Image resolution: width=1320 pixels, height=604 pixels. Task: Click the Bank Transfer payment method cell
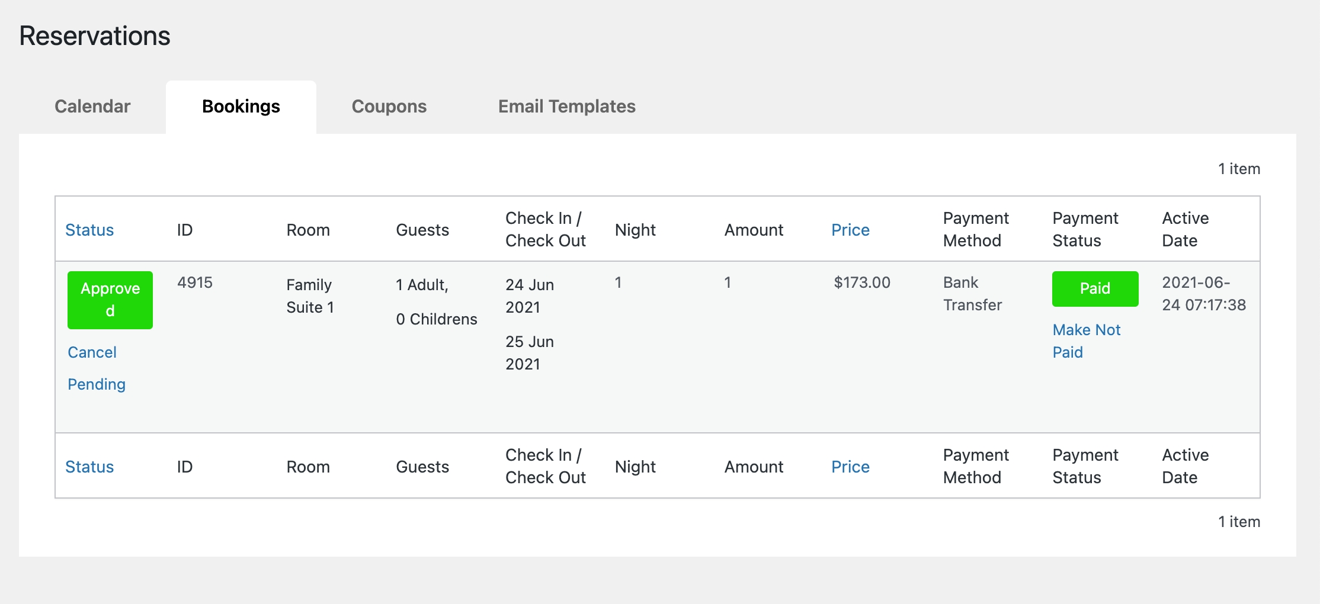tap(972, 294)
